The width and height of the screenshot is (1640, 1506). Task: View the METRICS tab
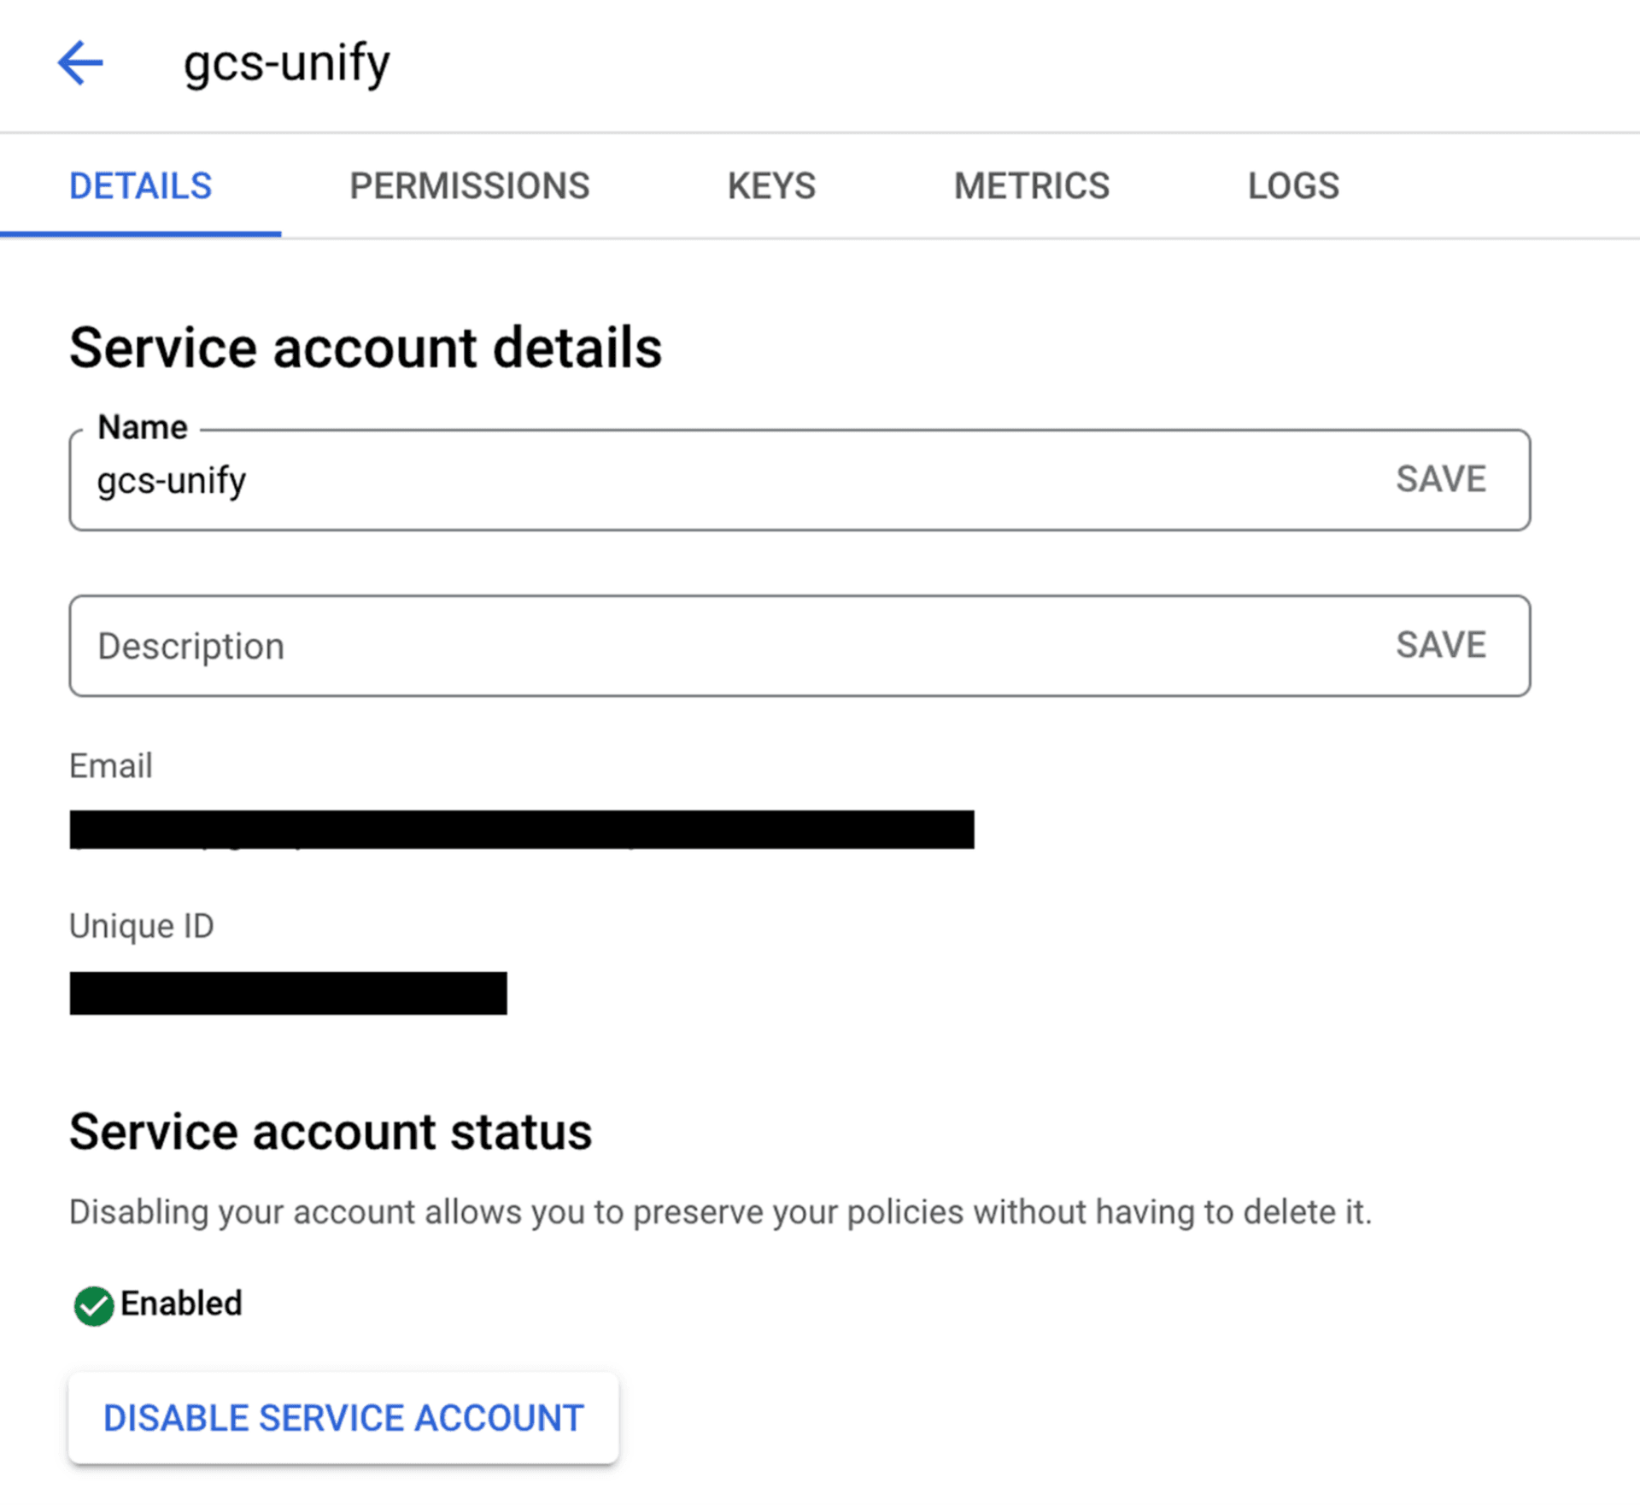[1031, 186]
